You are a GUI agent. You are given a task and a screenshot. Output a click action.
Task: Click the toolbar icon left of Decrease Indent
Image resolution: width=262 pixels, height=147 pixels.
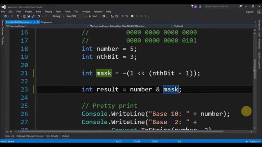[x=116, y=16]
